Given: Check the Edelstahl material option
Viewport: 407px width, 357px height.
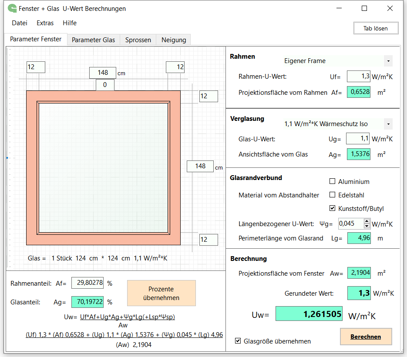Looking at the screenshot, I should [333, 195].
